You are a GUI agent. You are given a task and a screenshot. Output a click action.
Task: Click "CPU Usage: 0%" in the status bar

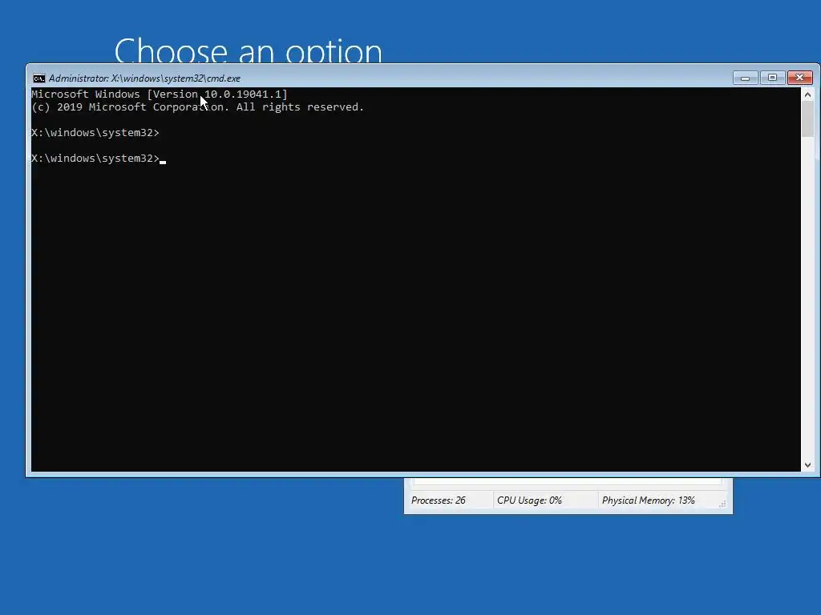pyautogui.click(x=529, y=500)
